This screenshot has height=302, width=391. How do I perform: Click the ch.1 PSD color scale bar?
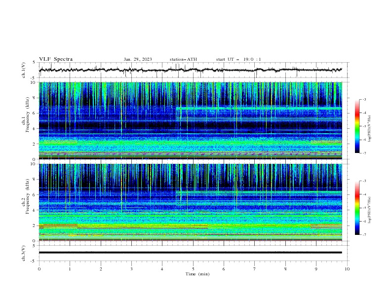tap(357, 126)
